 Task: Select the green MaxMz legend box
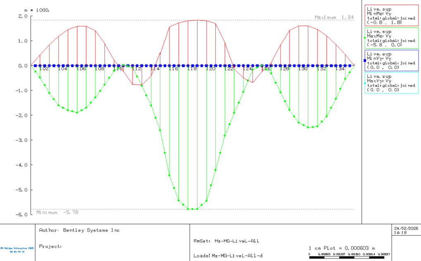coord(392,38)
